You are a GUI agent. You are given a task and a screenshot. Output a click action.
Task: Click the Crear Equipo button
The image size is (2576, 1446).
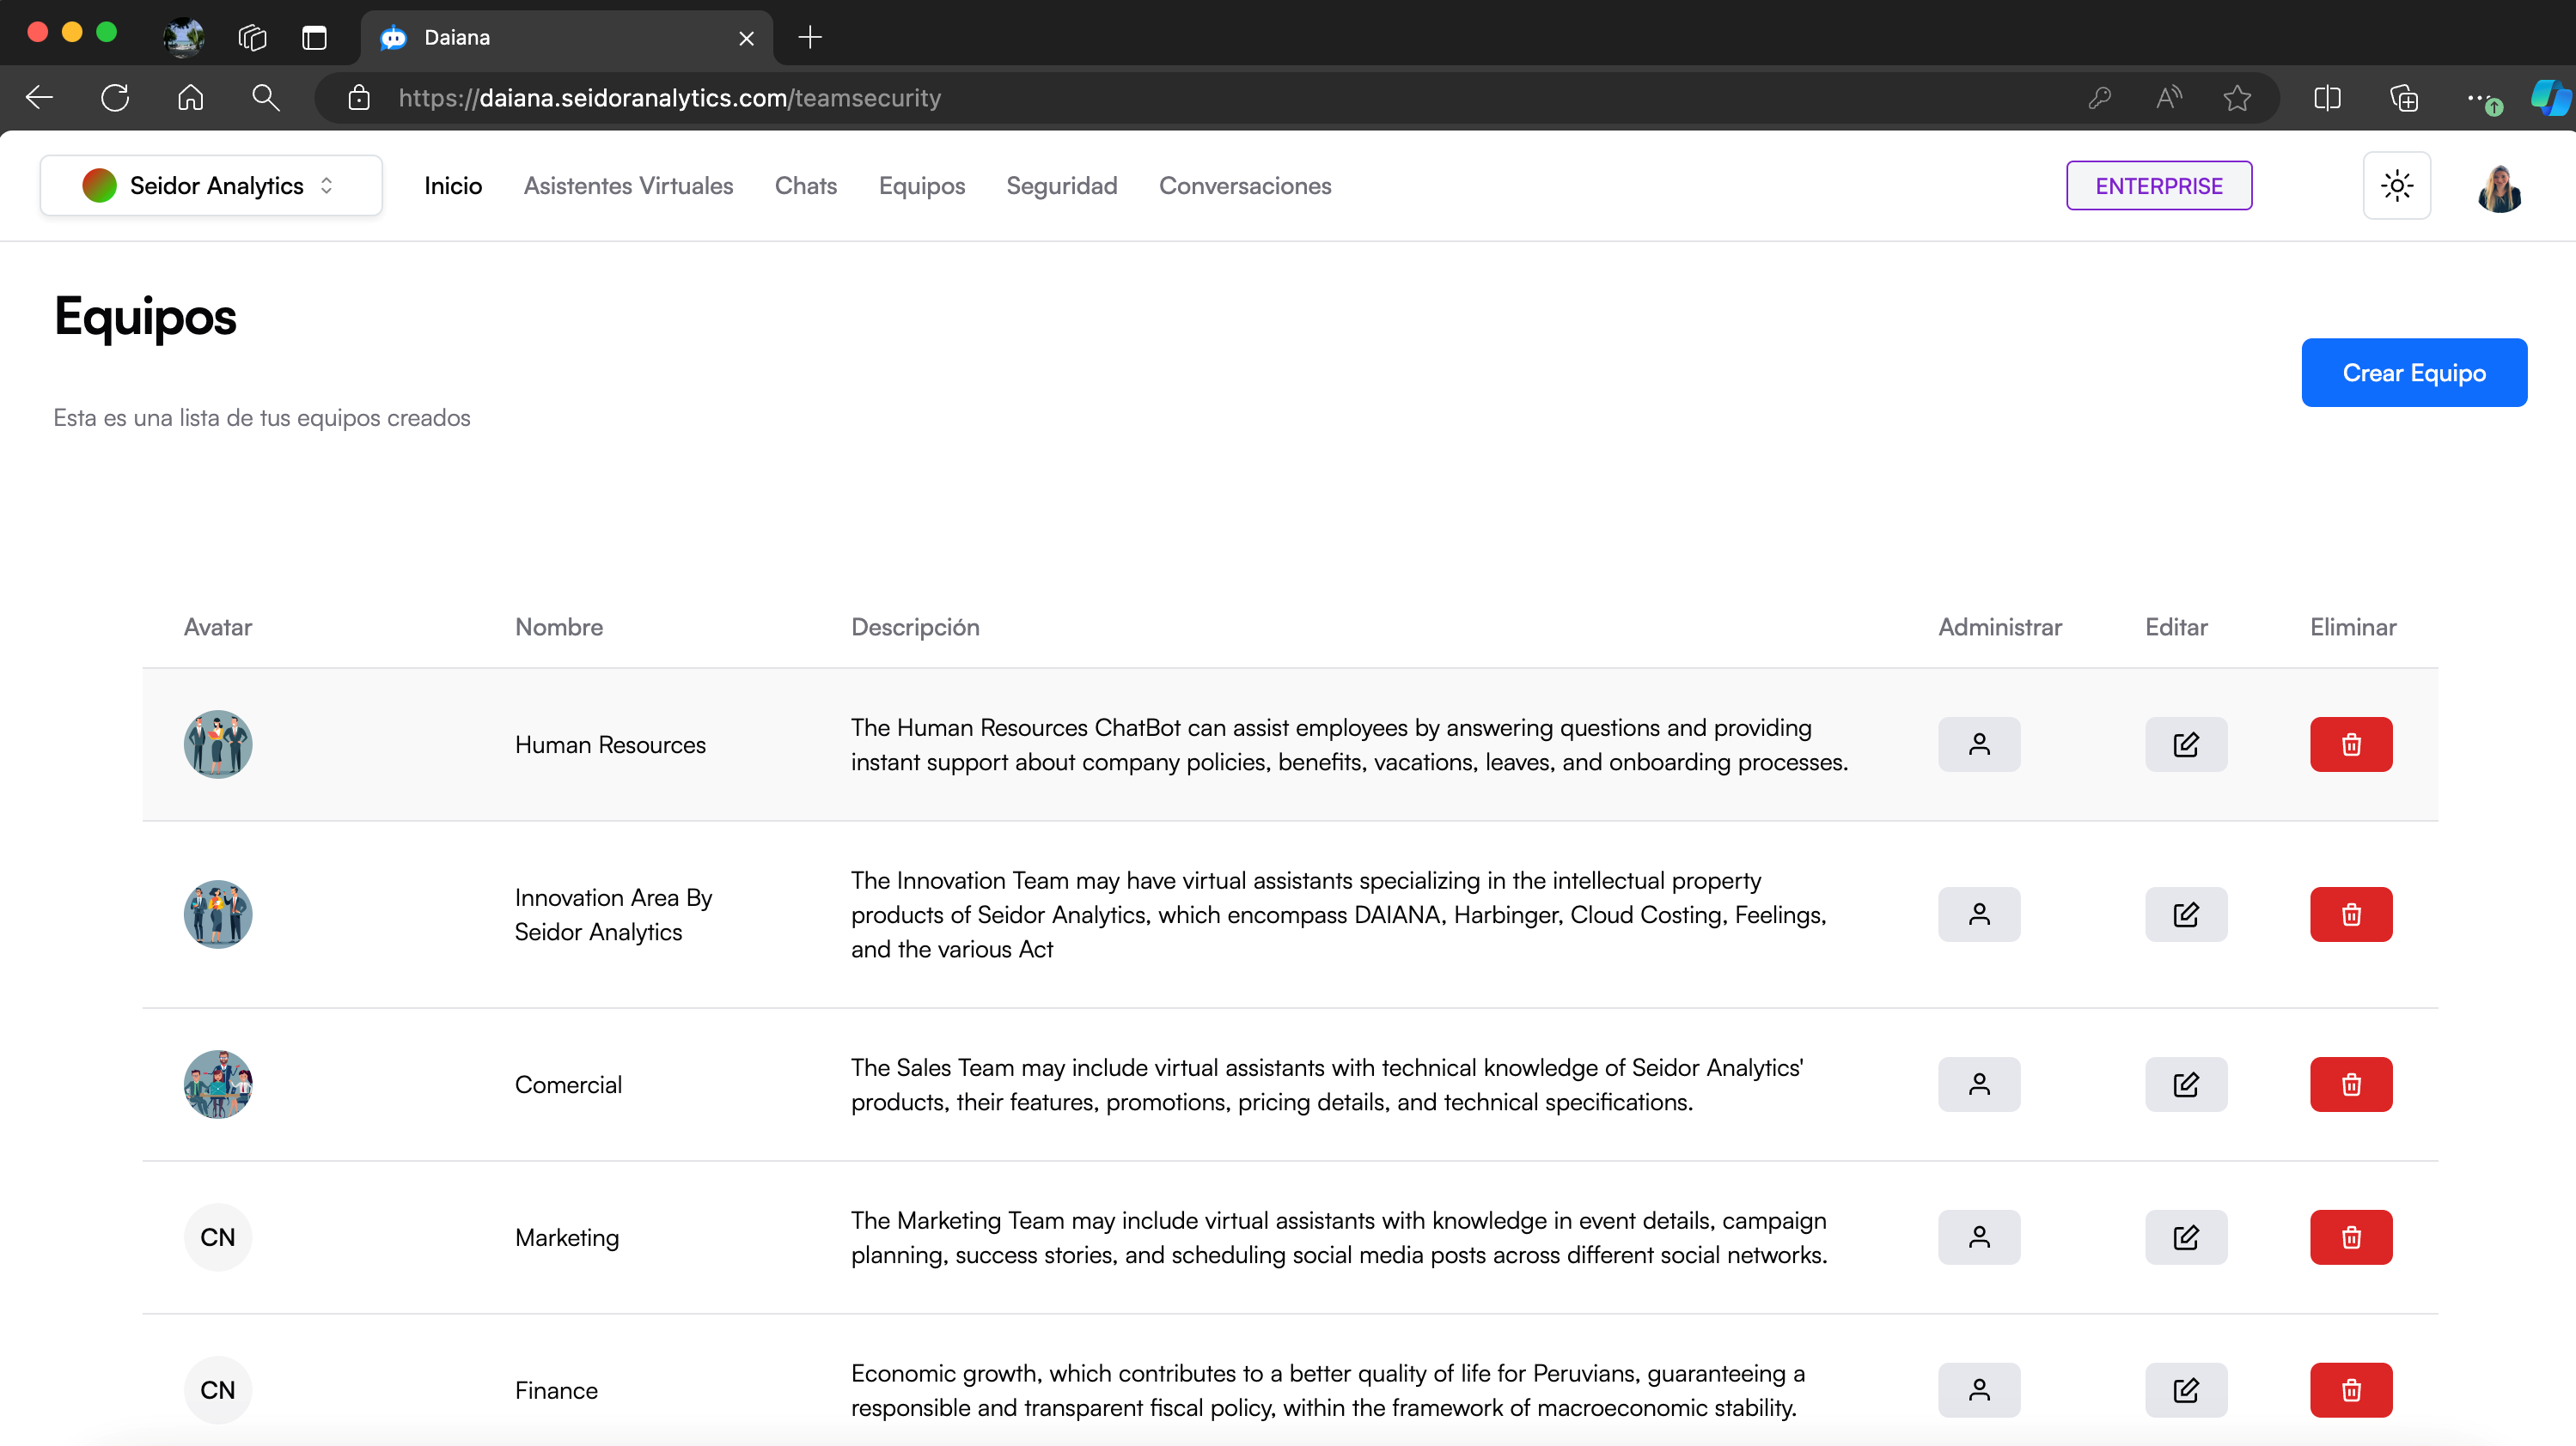(x=2413, y=373)
